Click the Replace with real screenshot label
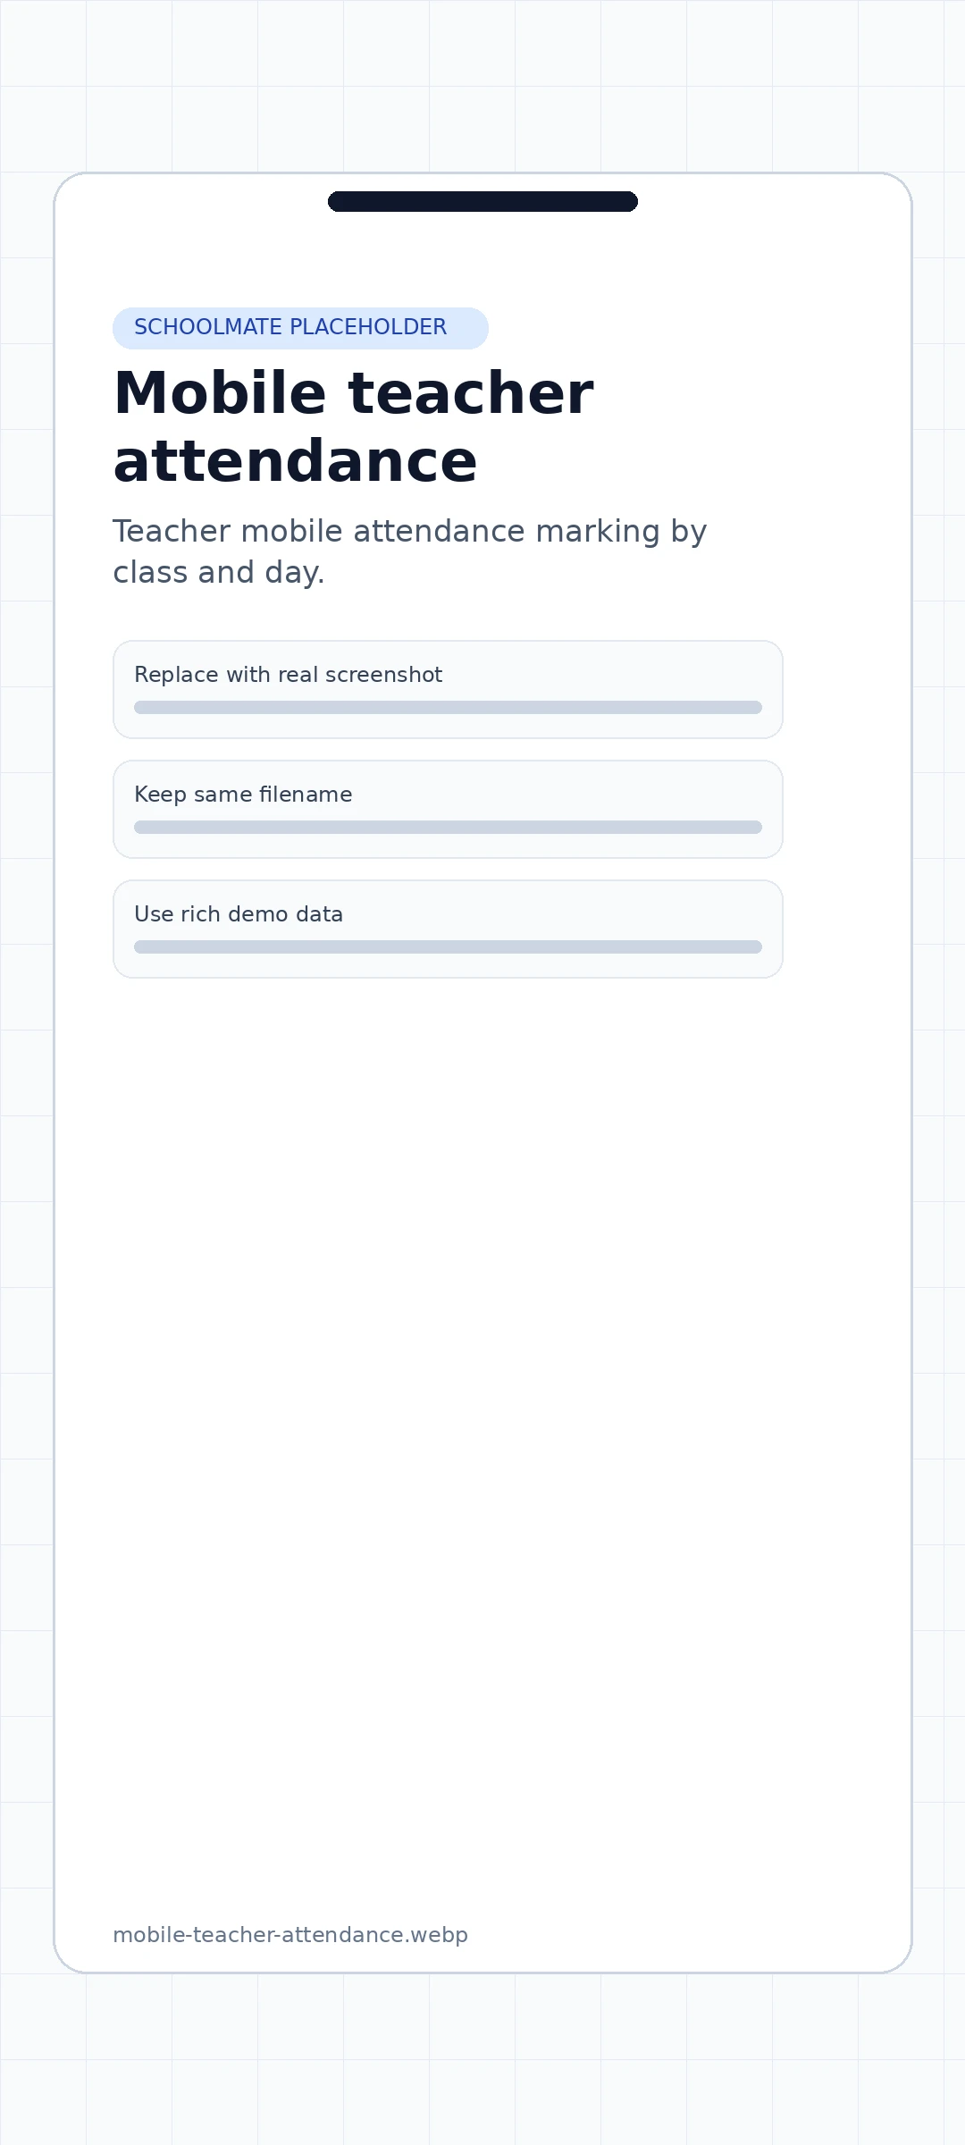This screenshot has width=965, height=2145. (288, 675)
